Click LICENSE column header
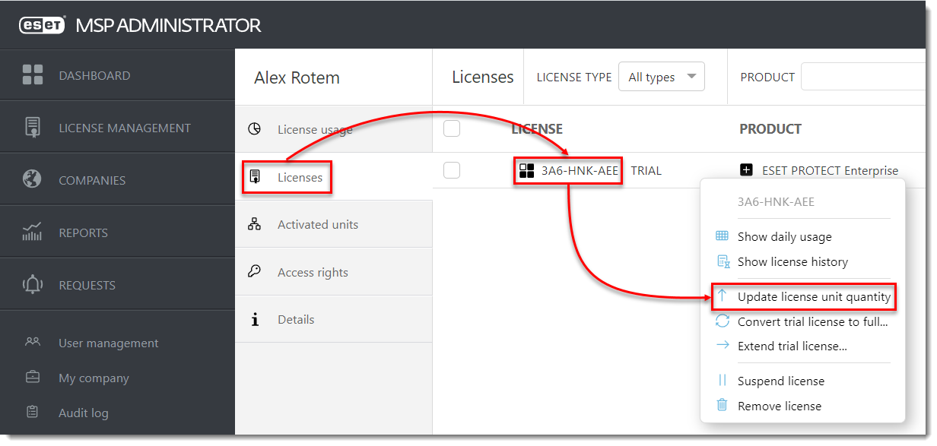 537,129
